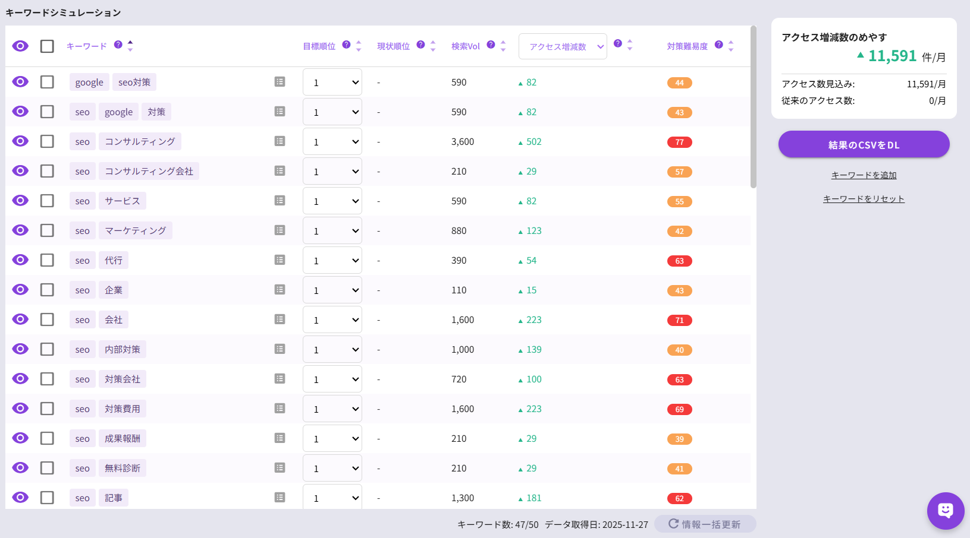Open the help tooltip next to キーワード header
970x538 pixels.
tap(118, 44)
